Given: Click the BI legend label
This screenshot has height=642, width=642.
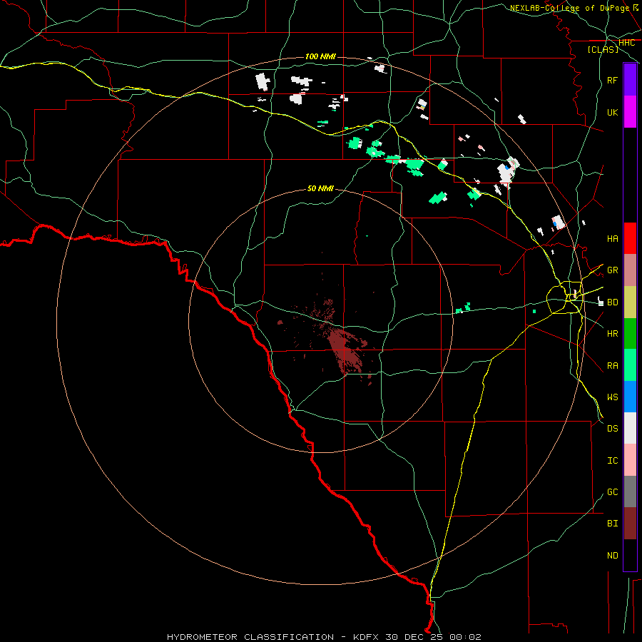Looking at the screenshot, I should [x=612, y=524].
